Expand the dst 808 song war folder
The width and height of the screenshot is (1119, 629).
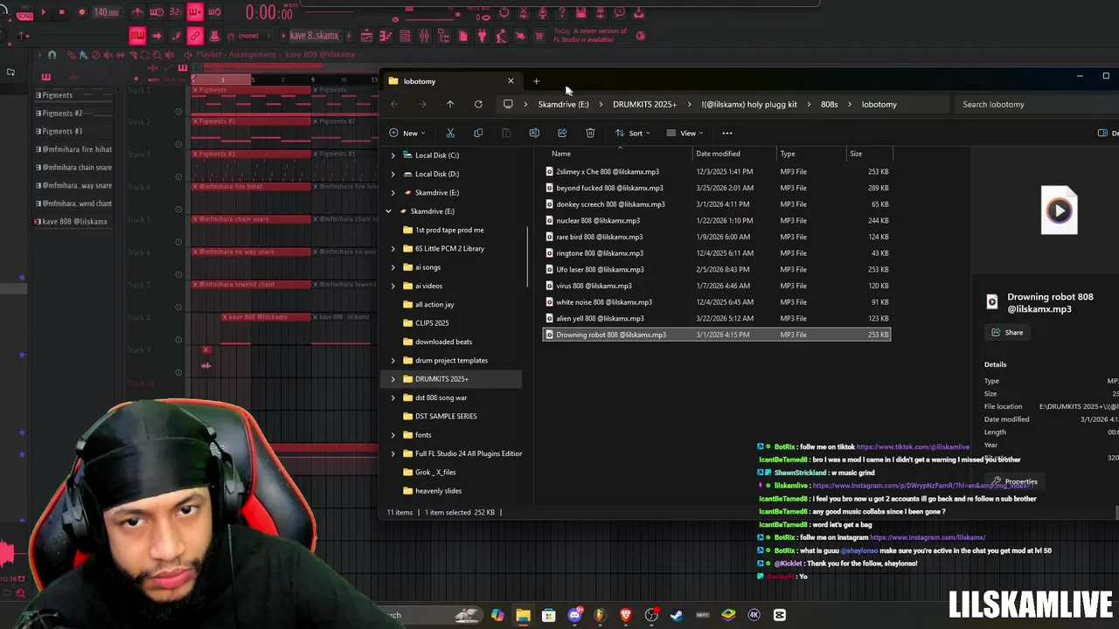393,397
